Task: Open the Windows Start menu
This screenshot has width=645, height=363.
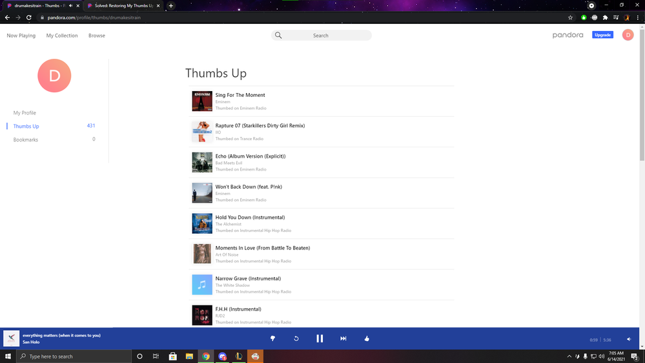Action: coord(8,357)
